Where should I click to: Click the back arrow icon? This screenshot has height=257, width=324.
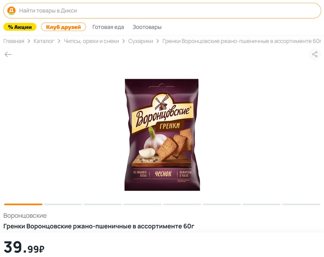coord(8,54)
